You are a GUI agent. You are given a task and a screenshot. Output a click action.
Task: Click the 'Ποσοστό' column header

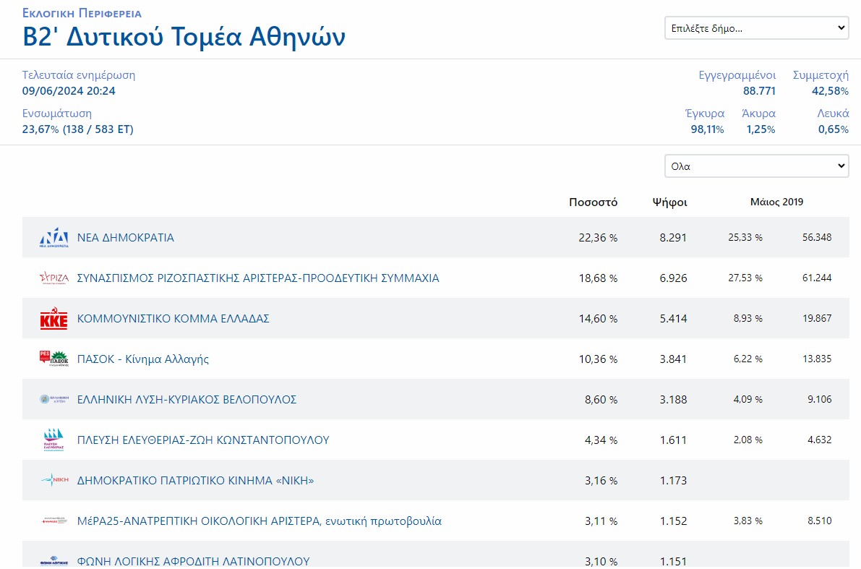tap(593, 202)
